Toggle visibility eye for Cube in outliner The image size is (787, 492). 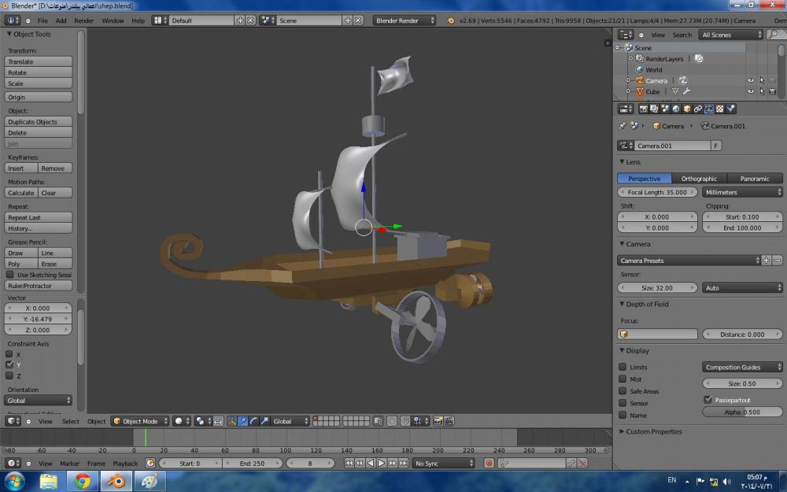pos(750,91)
